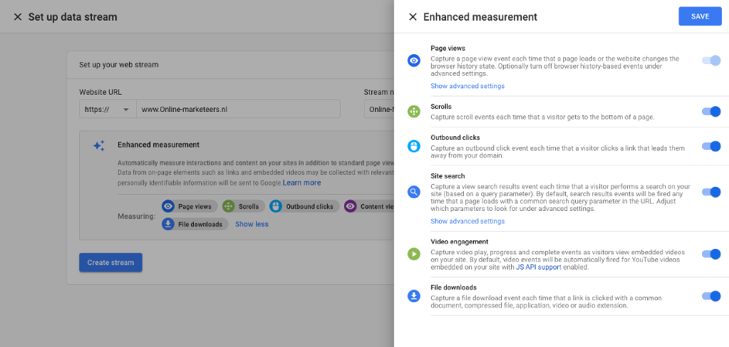Click the Outbound clicks mouse icon
Screen dimensions: 729x347
pyautogui.click(x=414, y=146)
